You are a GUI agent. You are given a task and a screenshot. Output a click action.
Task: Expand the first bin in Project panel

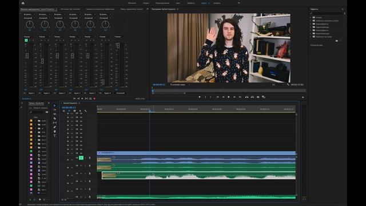pos(35,121)
